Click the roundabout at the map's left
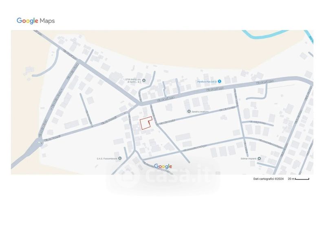This screenshot has width=326, height=230. coord(39,142)
